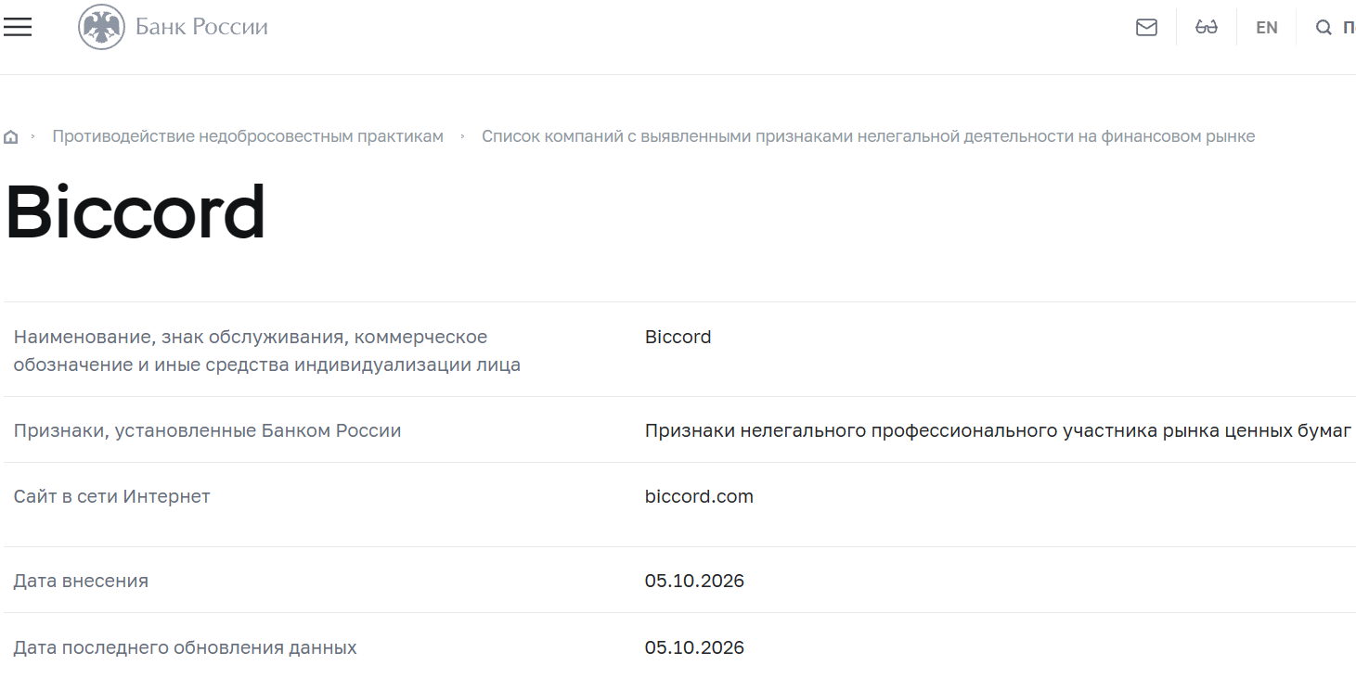Open breadcrumb Список компаний с выявленными признаками
The width and height of the screenshot is (1356, 678).
868,136
